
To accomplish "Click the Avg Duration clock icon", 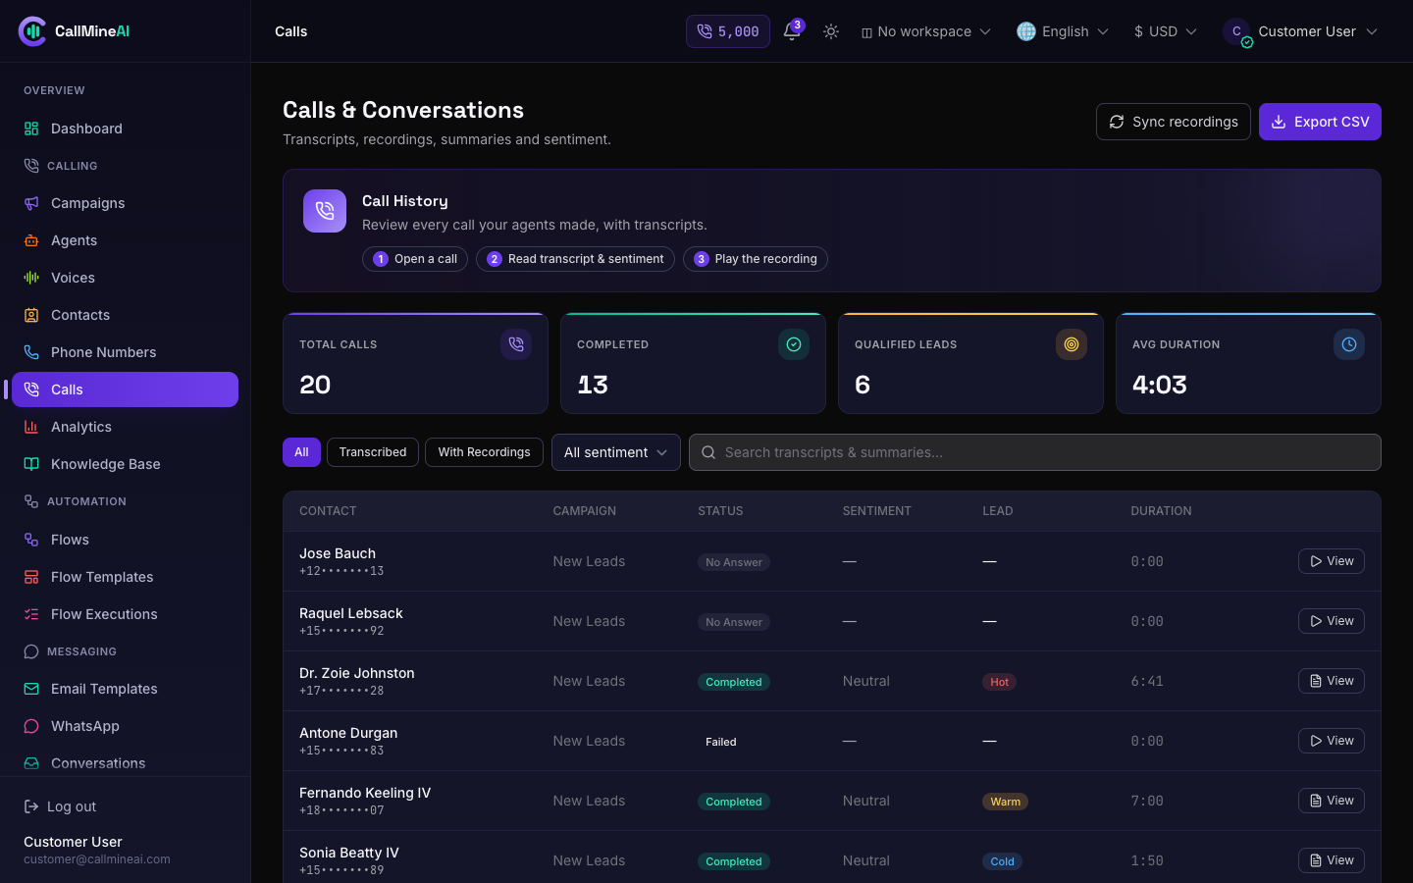I will pos(1349,344).
